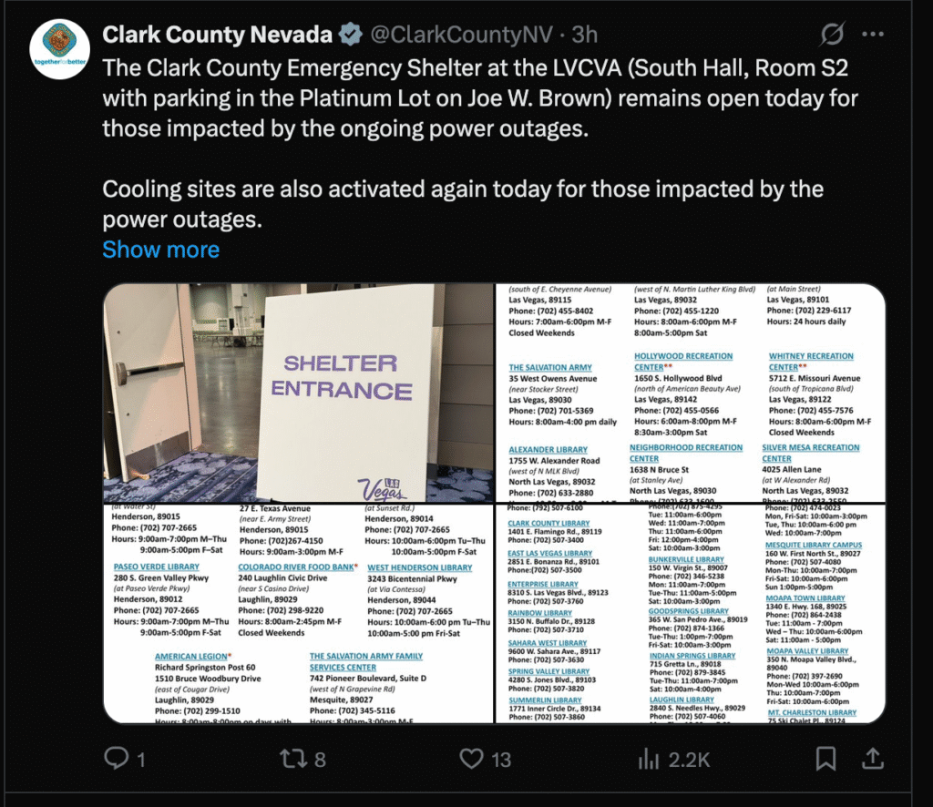Screen dimensions: 933x807
Task: Click the retweet count 8
Action: (x=320, y=760)
